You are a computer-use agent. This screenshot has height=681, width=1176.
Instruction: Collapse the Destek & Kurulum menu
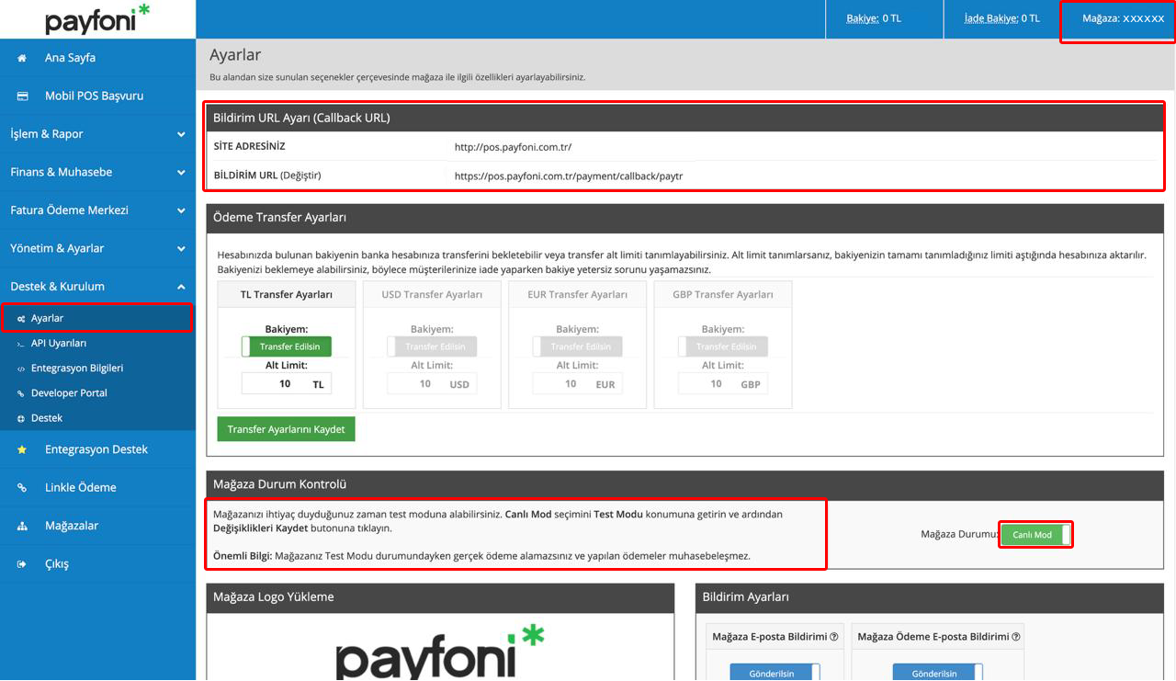coord(97,287)
